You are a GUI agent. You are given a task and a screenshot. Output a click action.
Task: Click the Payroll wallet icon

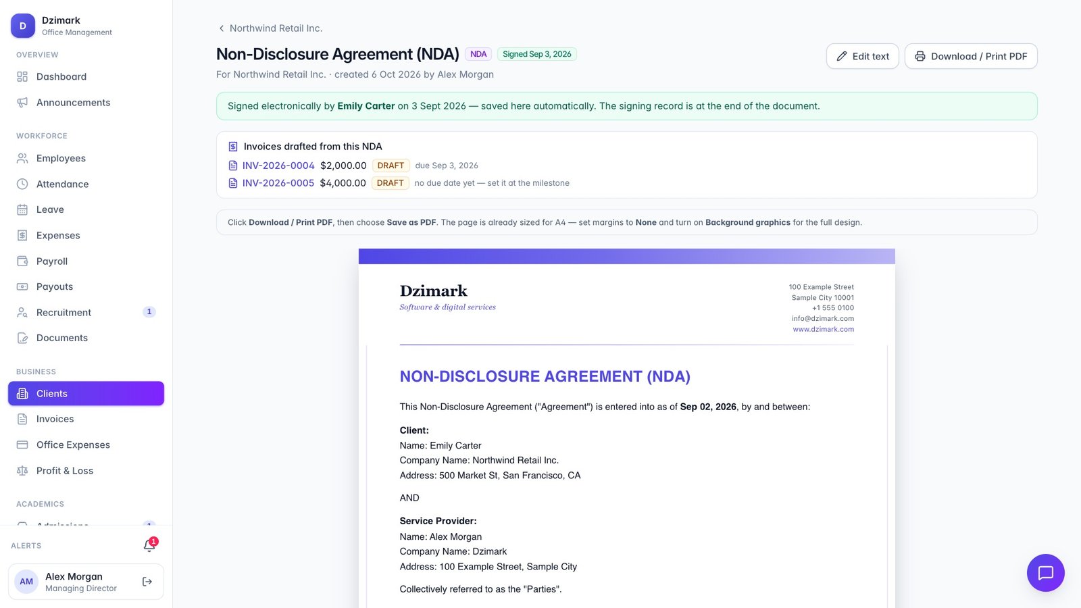tap(22, 261)
